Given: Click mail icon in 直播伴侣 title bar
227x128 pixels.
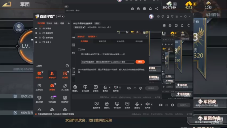Looking at the screenshot, I should pyautogui.click(x=158, y=16).
